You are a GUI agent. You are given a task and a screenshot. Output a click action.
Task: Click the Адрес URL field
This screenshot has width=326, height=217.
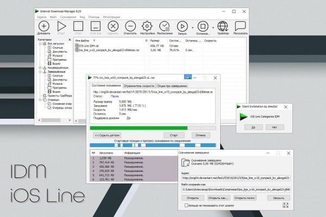[x=236, y=178]
